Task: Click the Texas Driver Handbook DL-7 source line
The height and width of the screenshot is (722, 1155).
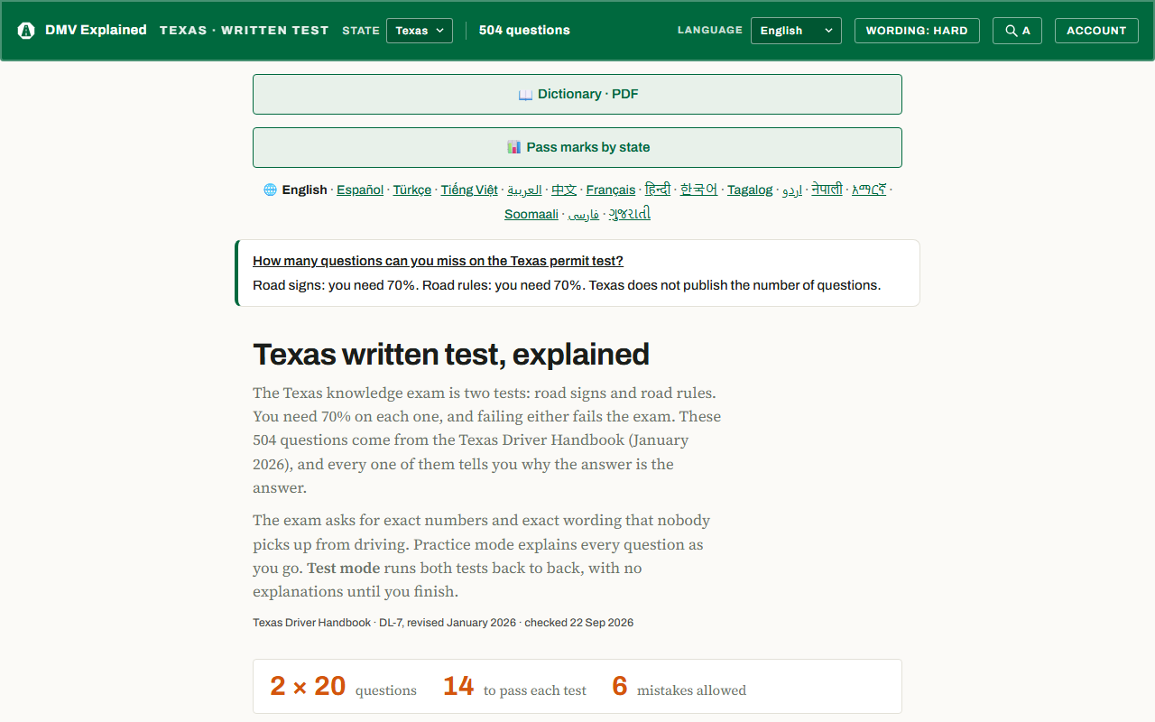Action: pos(443,623)
